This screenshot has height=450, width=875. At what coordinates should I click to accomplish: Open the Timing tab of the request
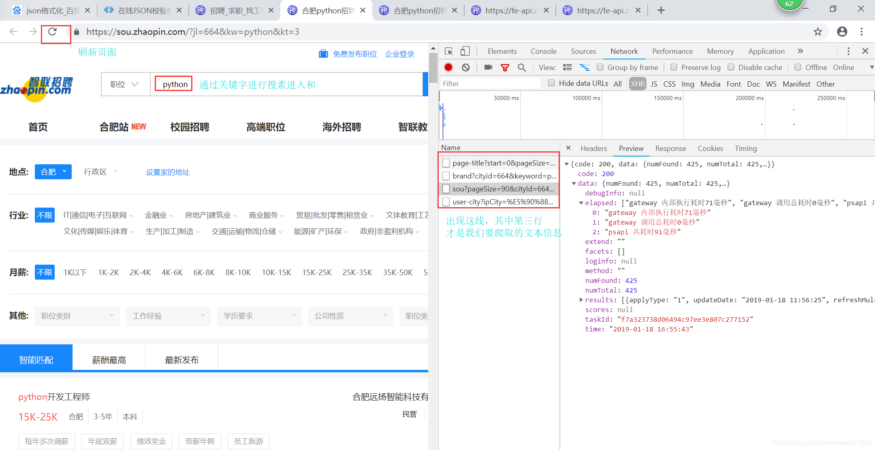tap(746, 149)
